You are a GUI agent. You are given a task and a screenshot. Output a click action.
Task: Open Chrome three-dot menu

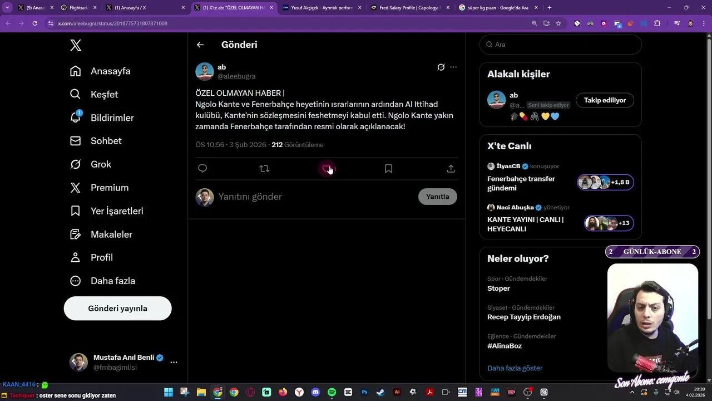coord(704,23)
